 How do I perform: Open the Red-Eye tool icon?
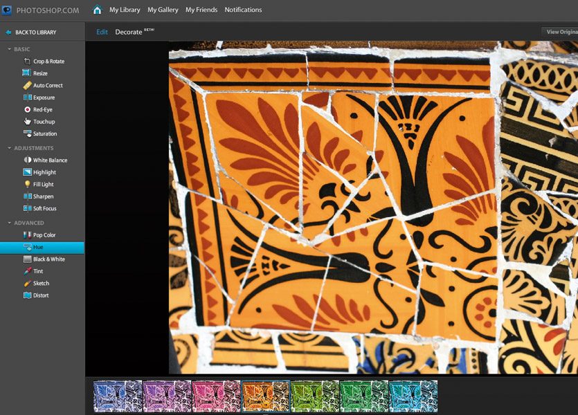[x=27, y=110]
